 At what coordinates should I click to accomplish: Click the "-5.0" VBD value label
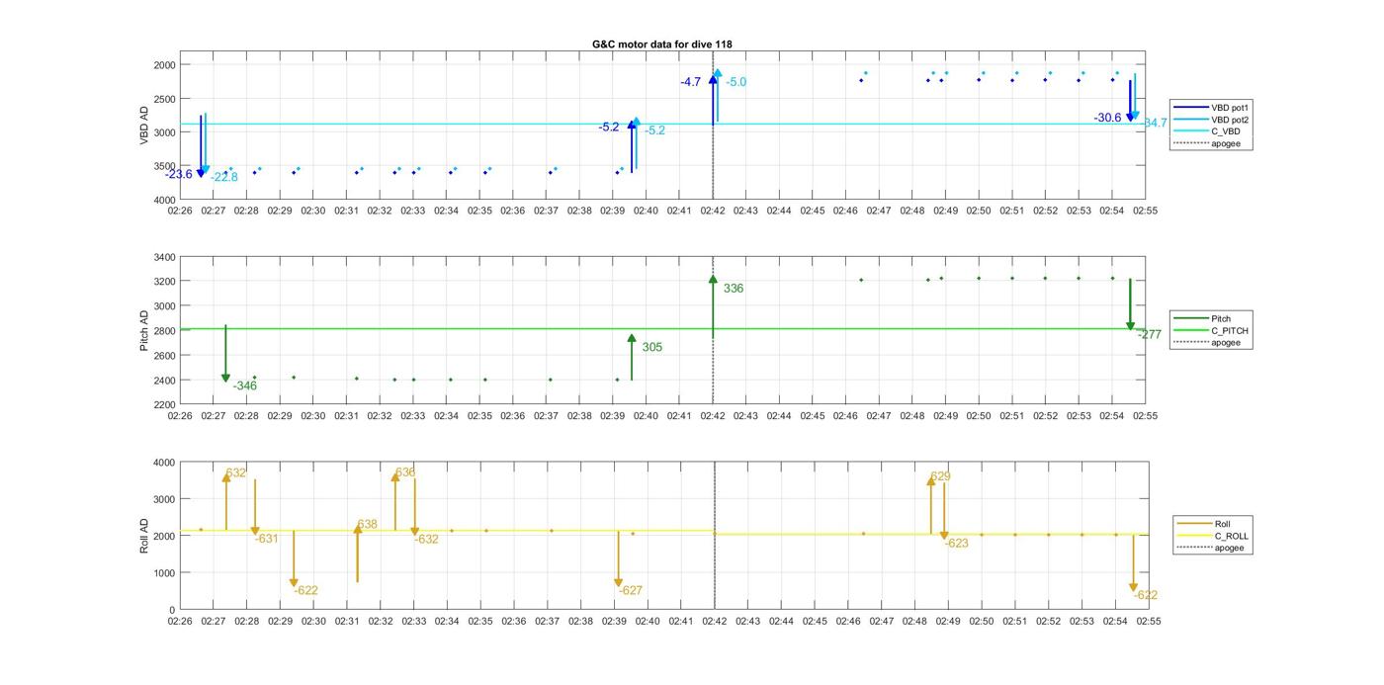[x=735, y=82]
